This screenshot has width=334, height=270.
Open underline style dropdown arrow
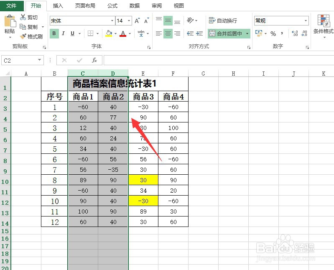80,33
